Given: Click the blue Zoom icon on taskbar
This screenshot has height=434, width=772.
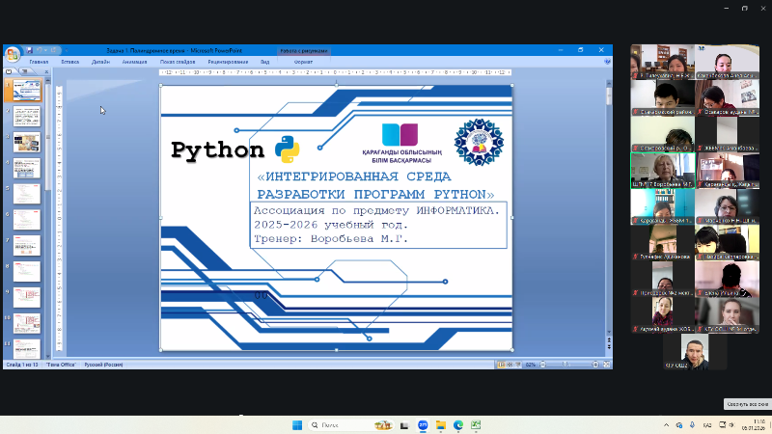Looking at the screenshot, I should (422, 424).
